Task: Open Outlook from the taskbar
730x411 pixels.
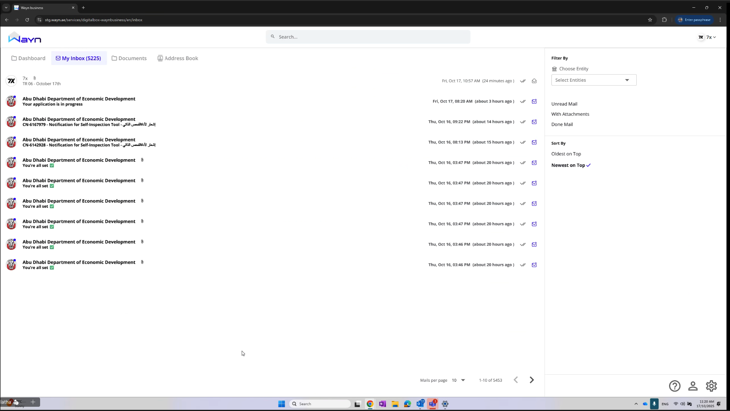Action: pyautogui.click(x=420, y=404)
